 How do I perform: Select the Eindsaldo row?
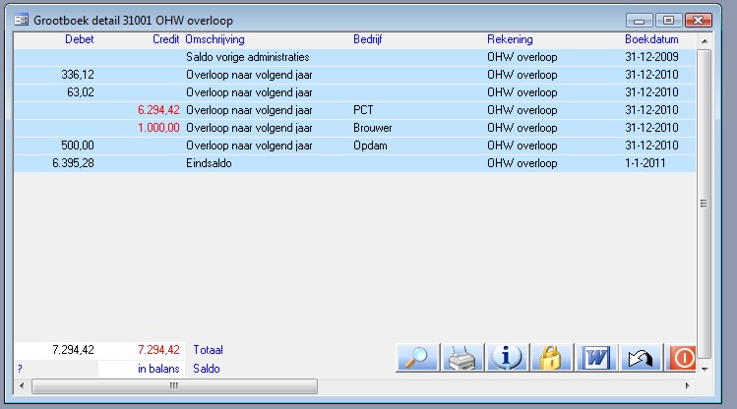(209, 163)
